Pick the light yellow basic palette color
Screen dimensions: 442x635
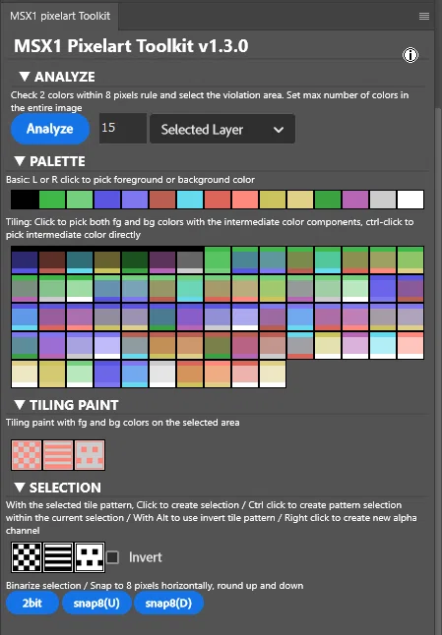[x=300, y=200]
